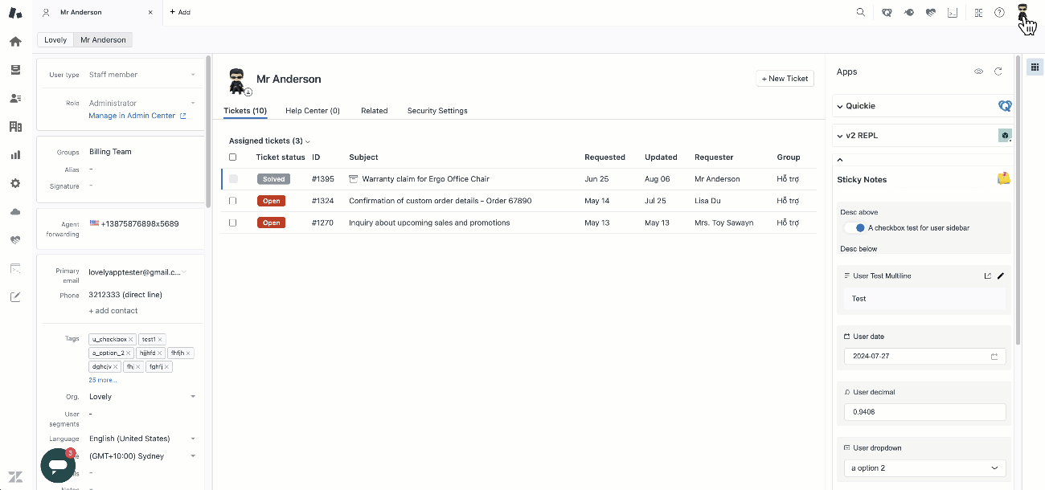
Task: Click the expand icon for User Test Multiline
Action: click(988, 276)
